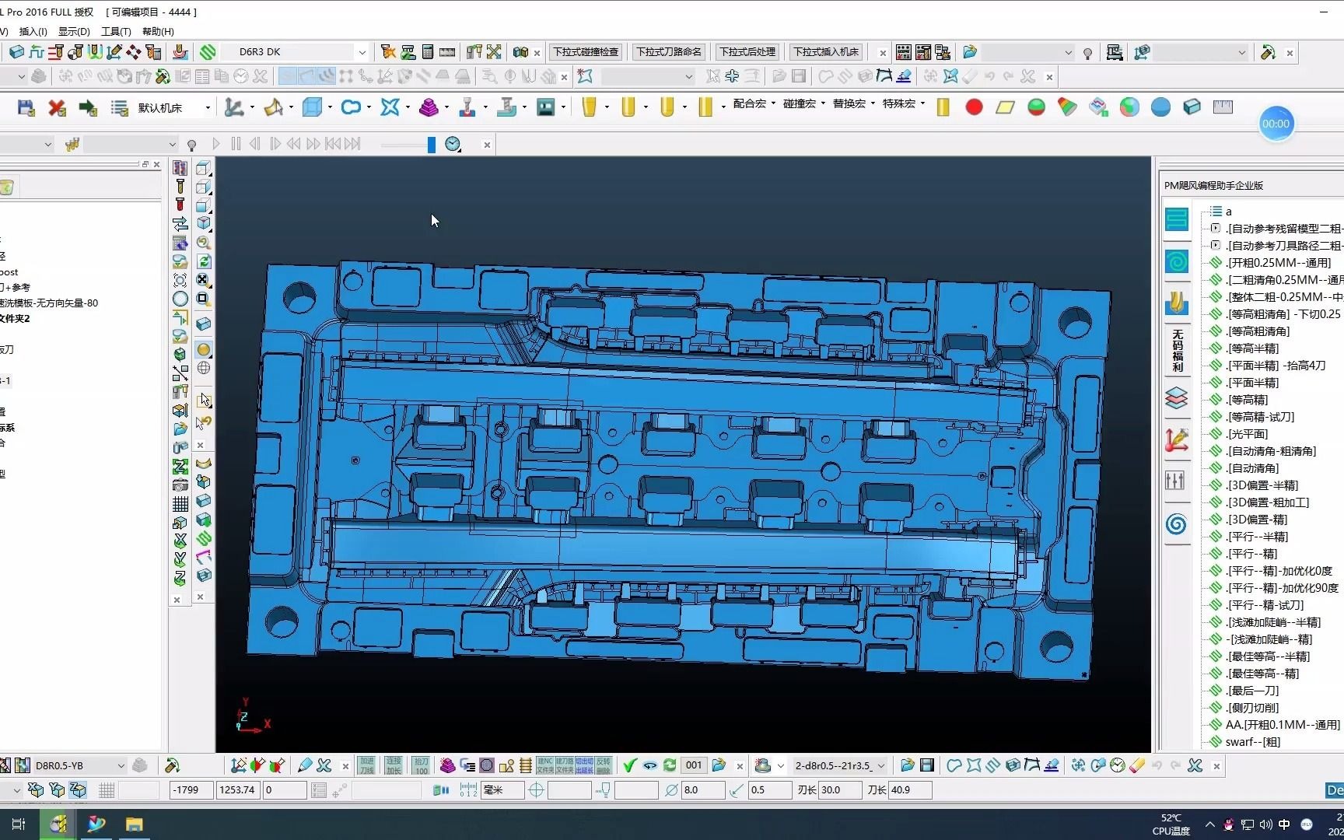Click the red X delete icon beside the save icon
The height and width of the screenshot is (840, 1344).
[57, 107]
